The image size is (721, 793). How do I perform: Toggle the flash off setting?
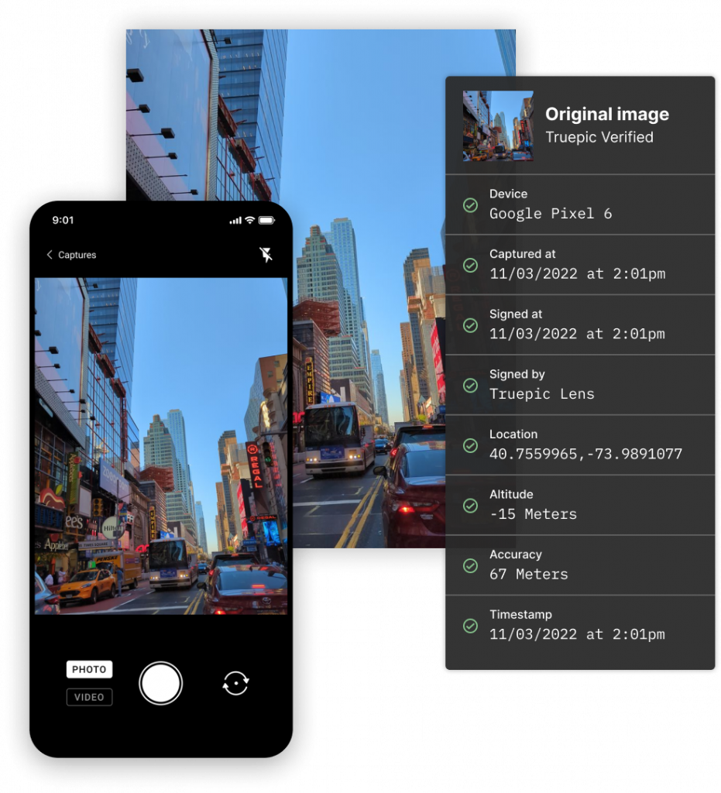point(266,254)
